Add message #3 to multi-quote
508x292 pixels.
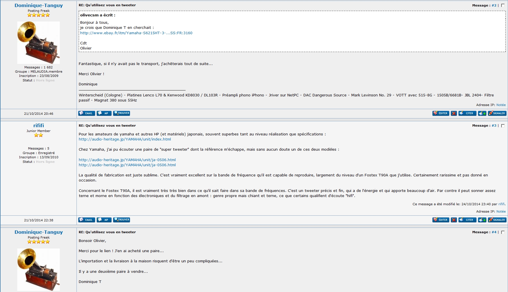coord(482,220)
